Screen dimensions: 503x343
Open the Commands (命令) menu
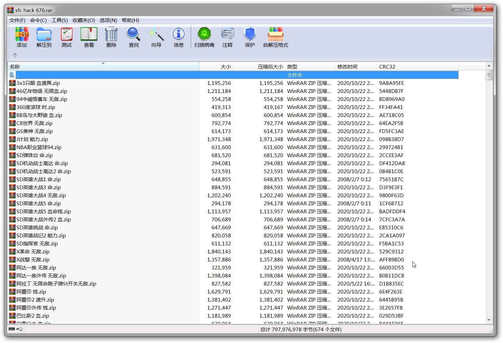click(38, 20)
